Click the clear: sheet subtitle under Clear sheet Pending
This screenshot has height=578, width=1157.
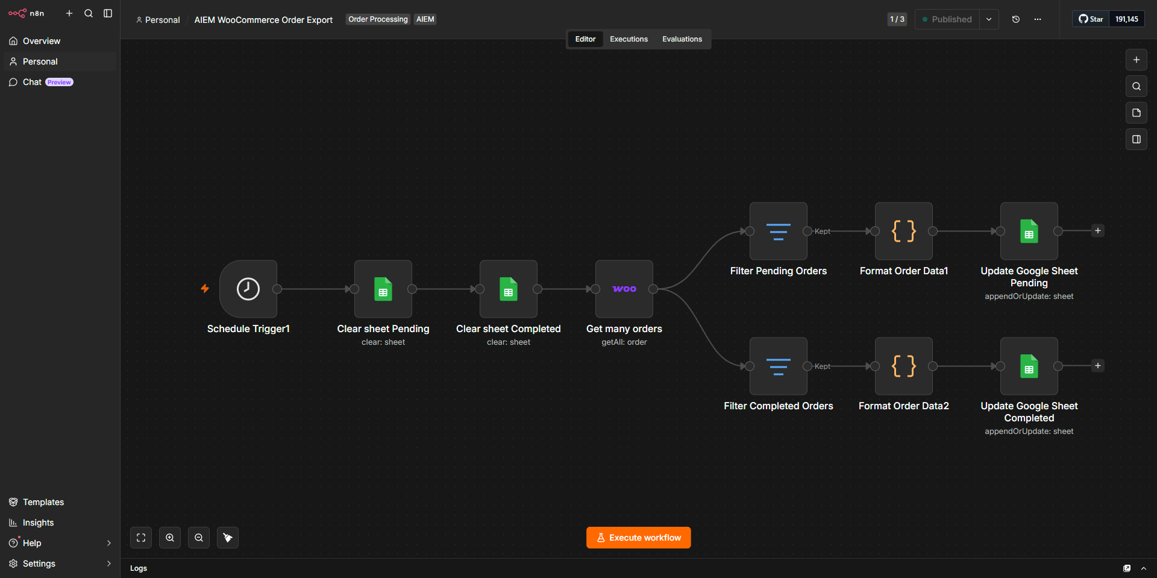pos(383,342)
